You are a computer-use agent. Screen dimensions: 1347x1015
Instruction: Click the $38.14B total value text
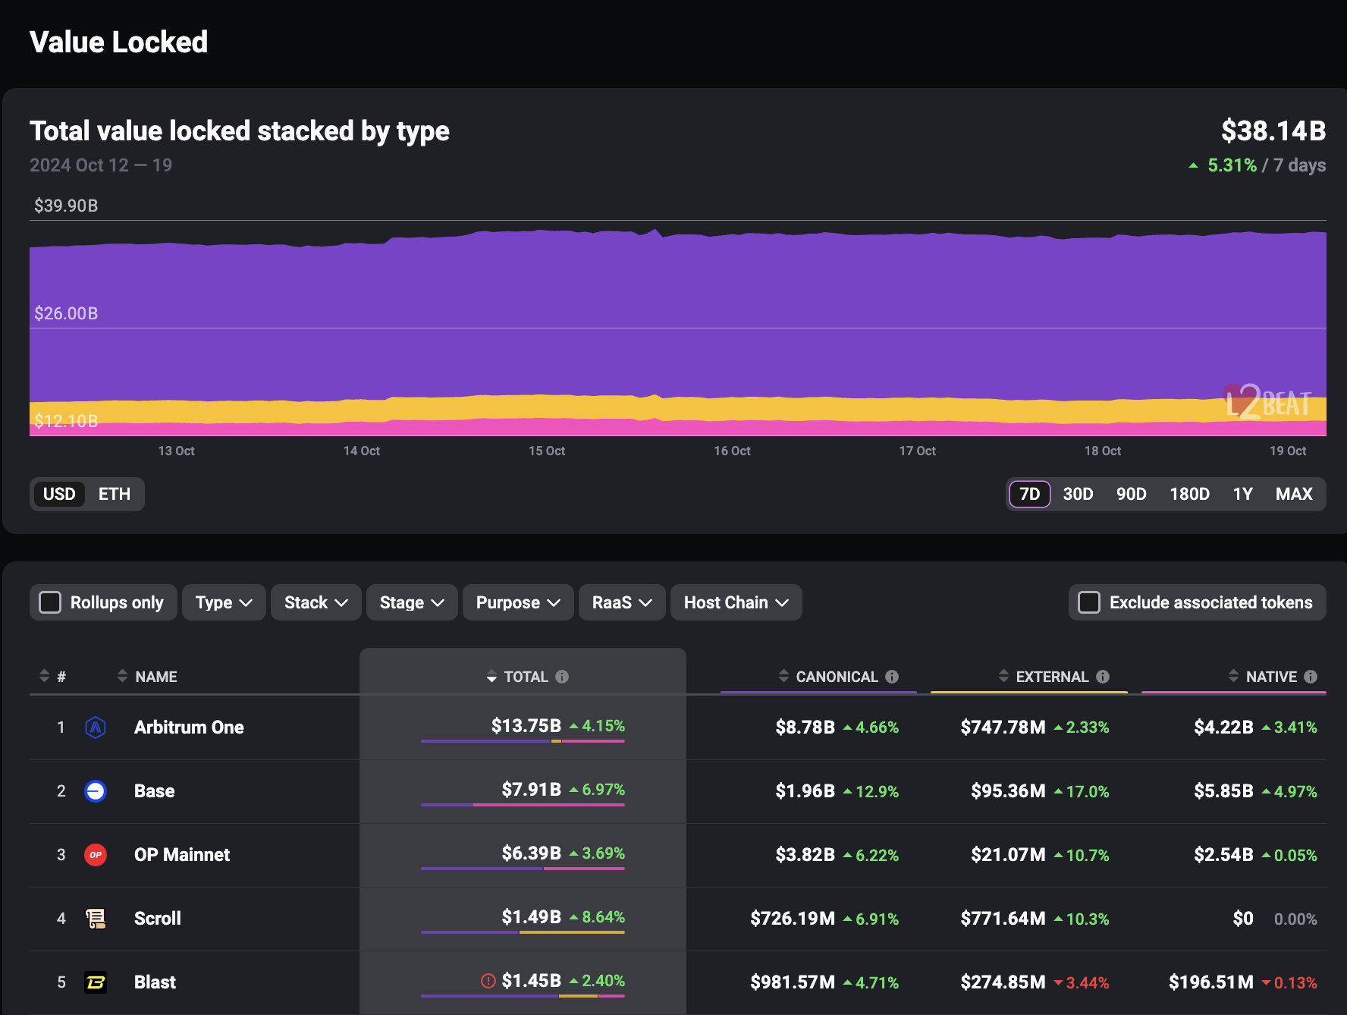pos(1273,131)
